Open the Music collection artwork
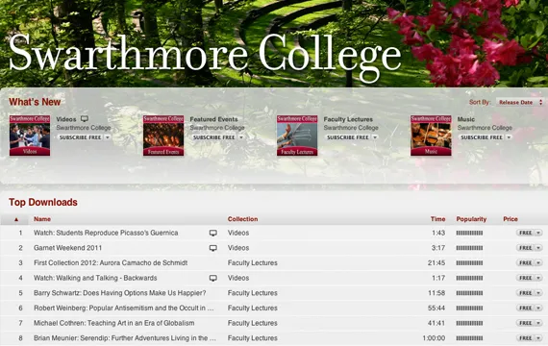This screenshot has height=346, width=548. coord(431,136)
